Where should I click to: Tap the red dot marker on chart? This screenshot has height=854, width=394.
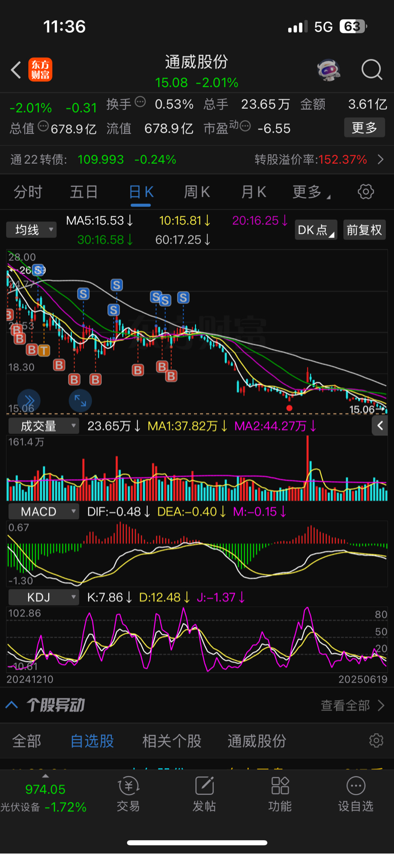[289, 408]
